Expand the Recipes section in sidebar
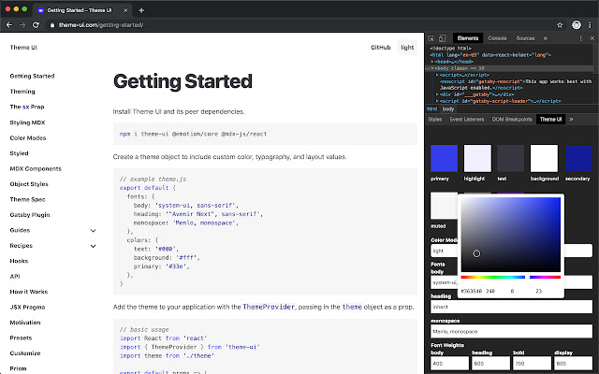599x374 pixels. pyautogui.click(x=93, y=245)
